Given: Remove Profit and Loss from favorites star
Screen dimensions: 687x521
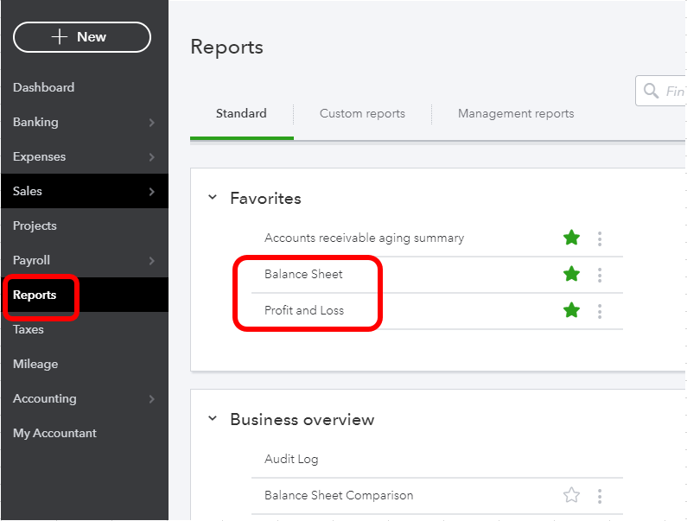Looking at the screenshot, I should (x=571, y=311).
